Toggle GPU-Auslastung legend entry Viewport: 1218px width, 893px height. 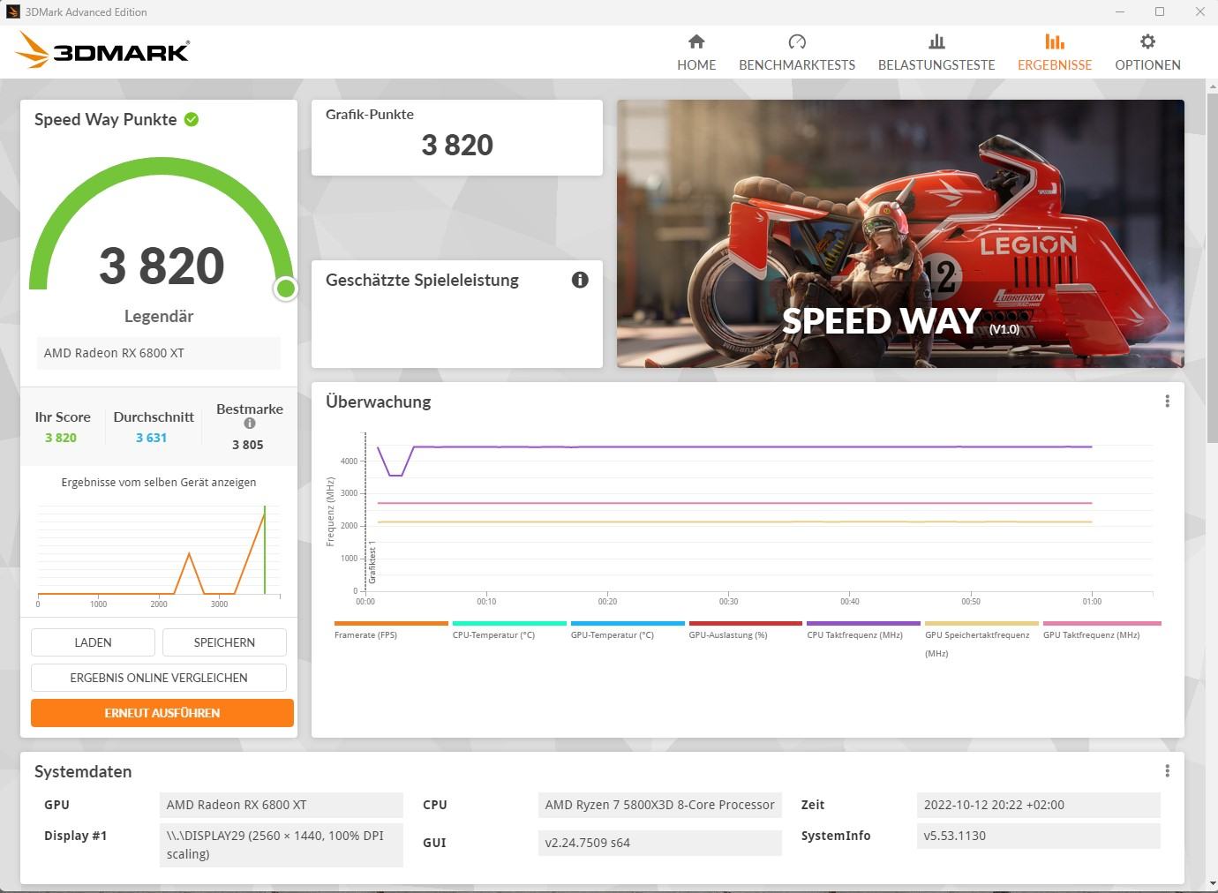click(746, 630)
